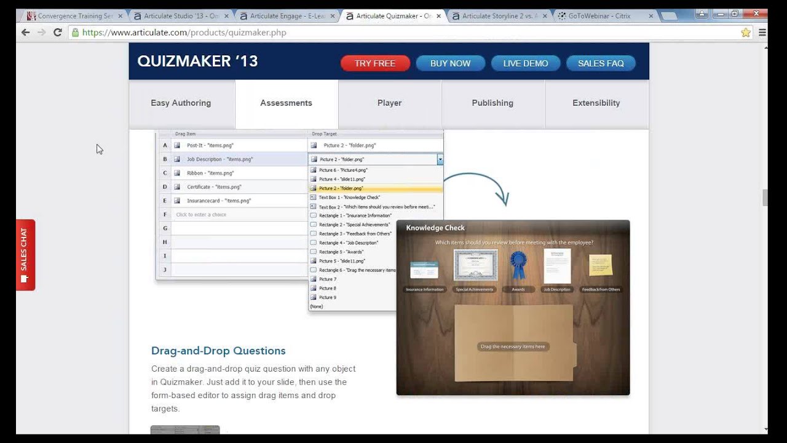Screen dimensions: 787x443
Task: Open the Publishing tab
Action: (492, 103)
